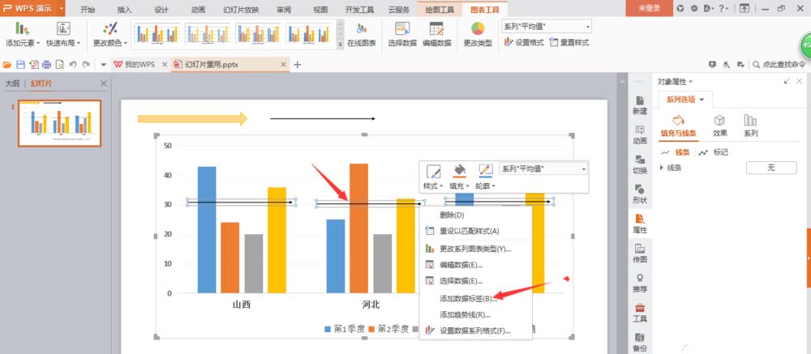Open the 样式 style dropdown in mini toolbar

click(433, 177)
